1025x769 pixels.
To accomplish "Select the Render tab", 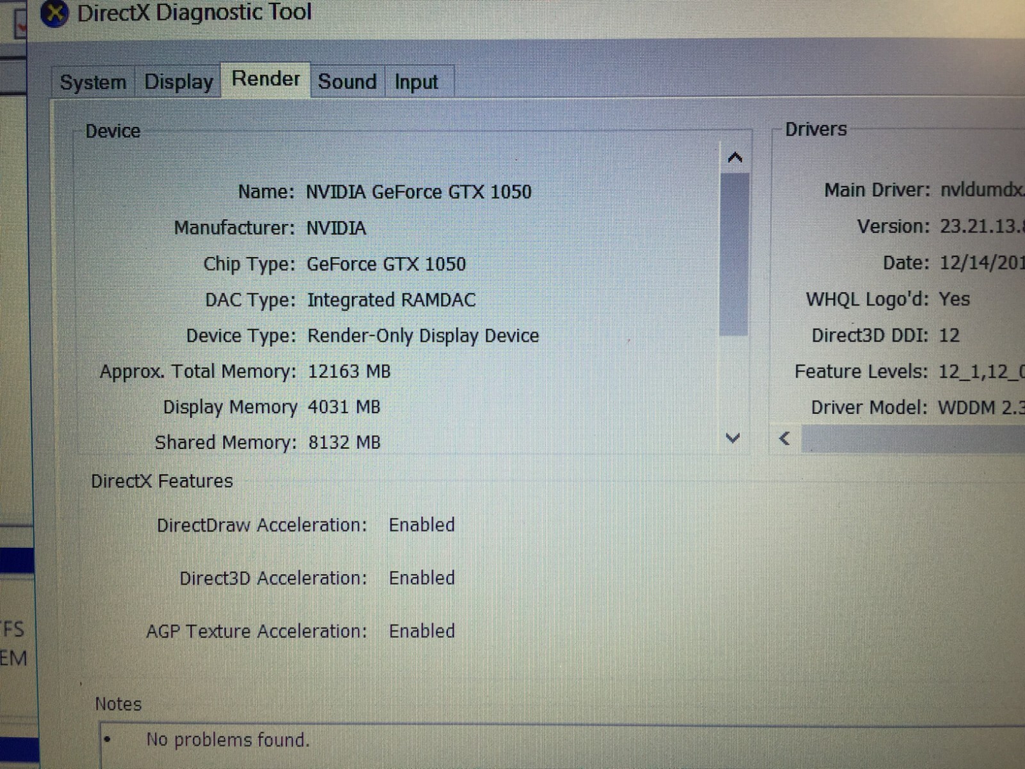I will click(x=266, y=79).
